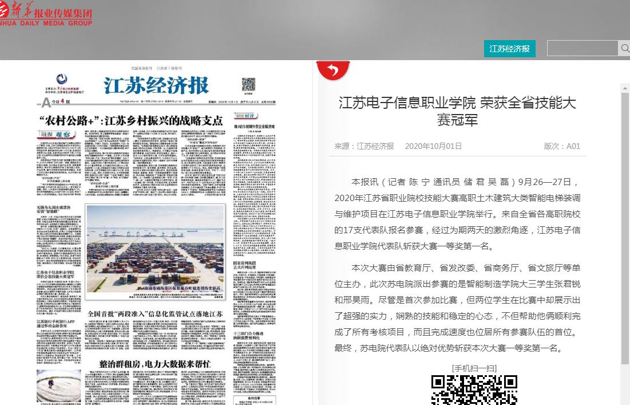Click the [手机扫一扫] label

(474, 368)
